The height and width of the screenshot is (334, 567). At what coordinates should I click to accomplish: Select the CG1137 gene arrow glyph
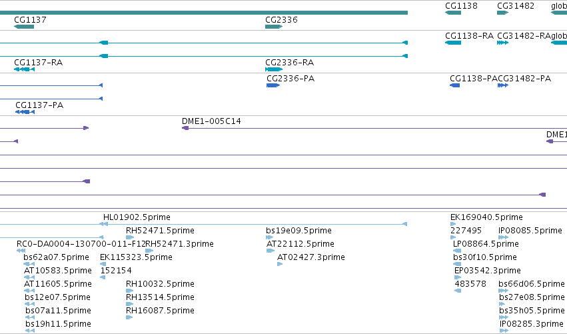(24, 27)
